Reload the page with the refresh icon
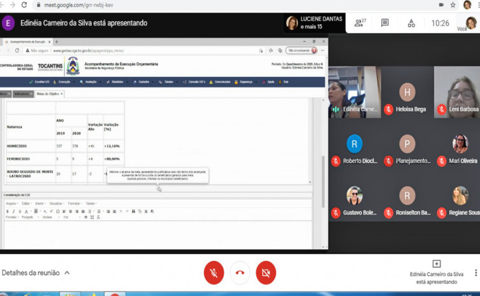480x296 pixels. [x=25, y=4]
